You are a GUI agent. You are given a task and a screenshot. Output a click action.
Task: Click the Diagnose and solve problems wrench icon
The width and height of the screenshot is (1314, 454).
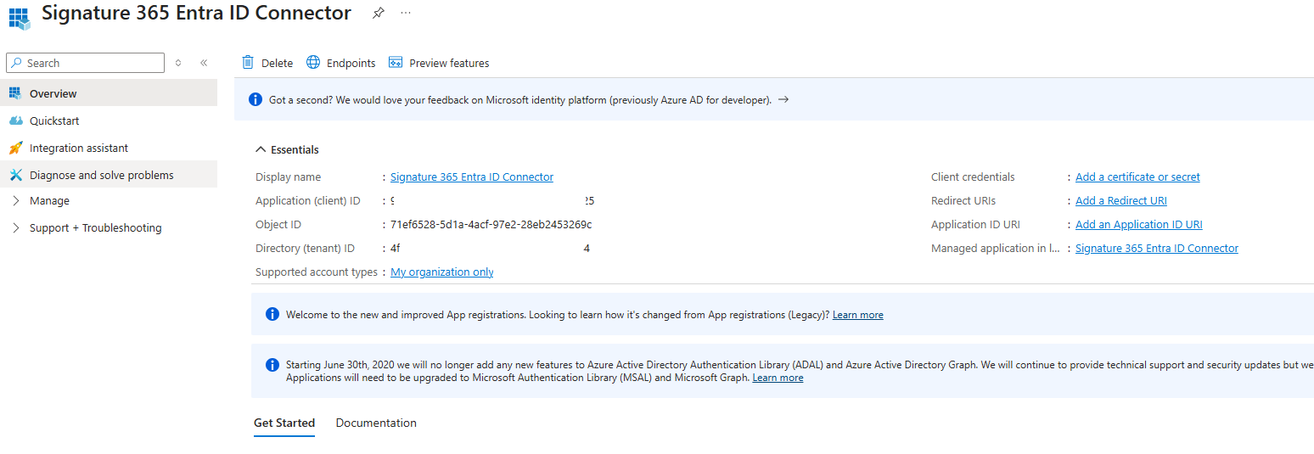tap(15, 175)
